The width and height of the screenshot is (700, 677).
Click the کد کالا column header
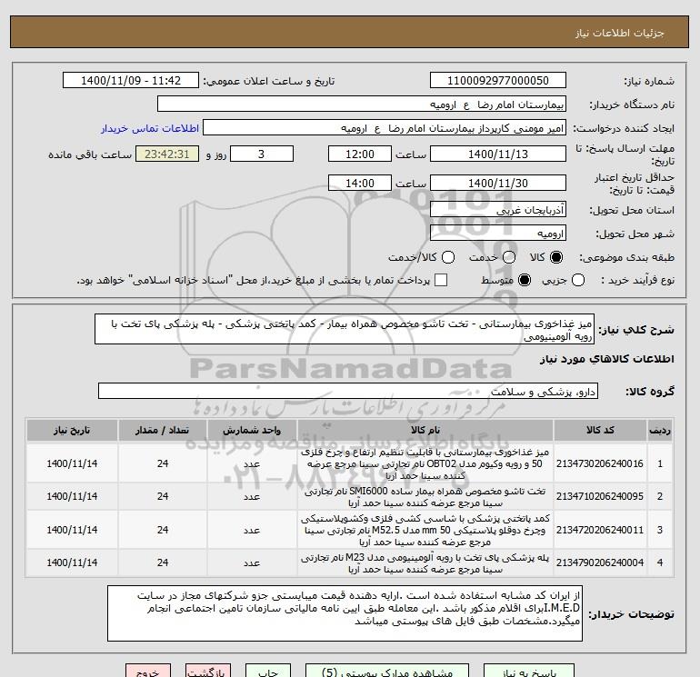coord(600,430)
